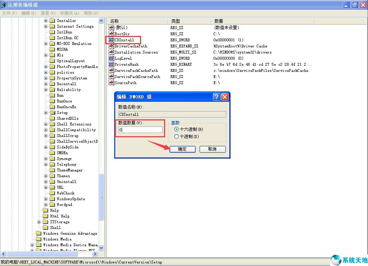Viewport: 368px width, 266px height.
Task: Expand the Setup tree node
Action: click(46, 113)
